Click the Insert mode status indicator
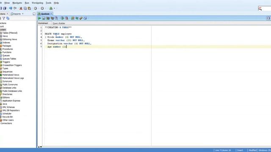The width and height of the screenshot is (271, 152). [x=240, y=150]
